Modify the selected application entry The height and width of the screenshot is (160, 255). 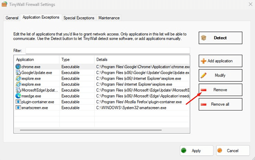[x=220, y=75]
